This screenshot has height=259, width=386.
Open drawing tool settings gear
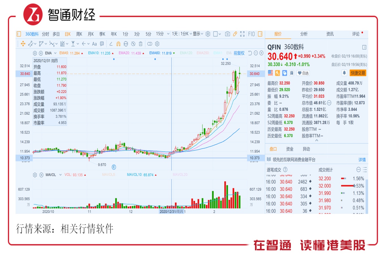(157, 44)
